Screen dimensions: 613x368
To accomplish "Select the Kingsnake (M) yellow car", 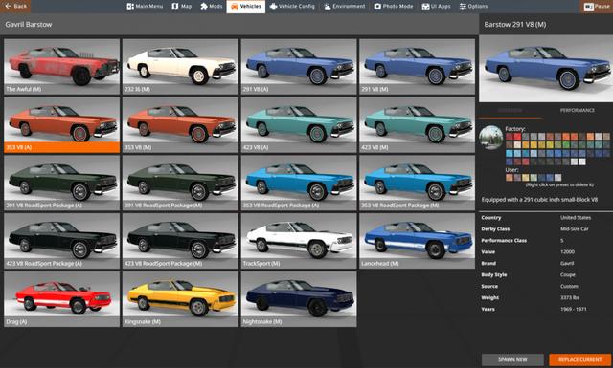I will [x=180, y=299].
